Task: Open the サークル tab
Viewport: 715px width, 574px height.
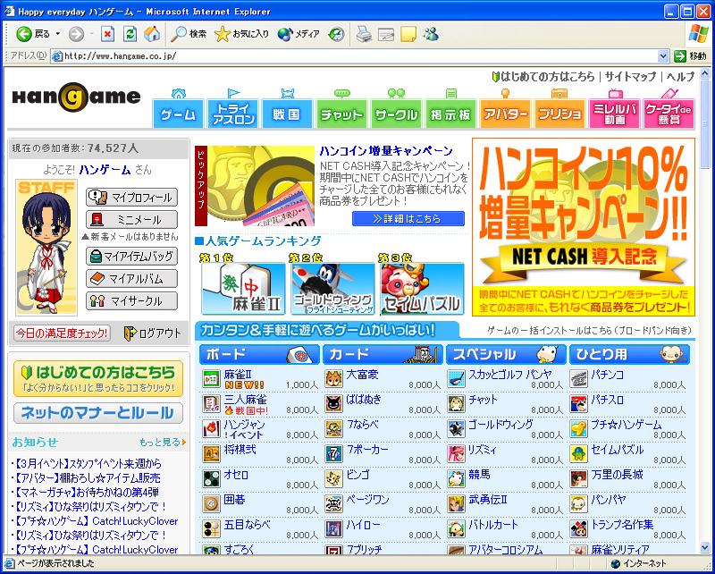Action: pyautogui.click(x=396, y=114)
